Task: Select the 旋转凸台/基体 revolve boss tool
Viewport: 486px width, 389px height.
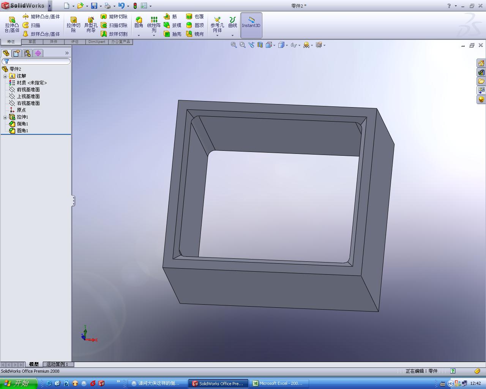Action: tap(41, 17)
